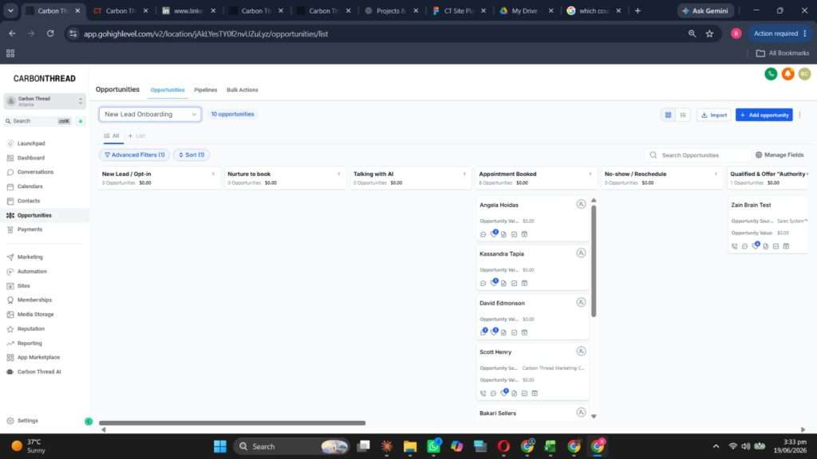The width and height of the screenshot is (817, 459).
Task: Open Sites in the sidebar
Action: pyautogui.click(x=23, y=286)
